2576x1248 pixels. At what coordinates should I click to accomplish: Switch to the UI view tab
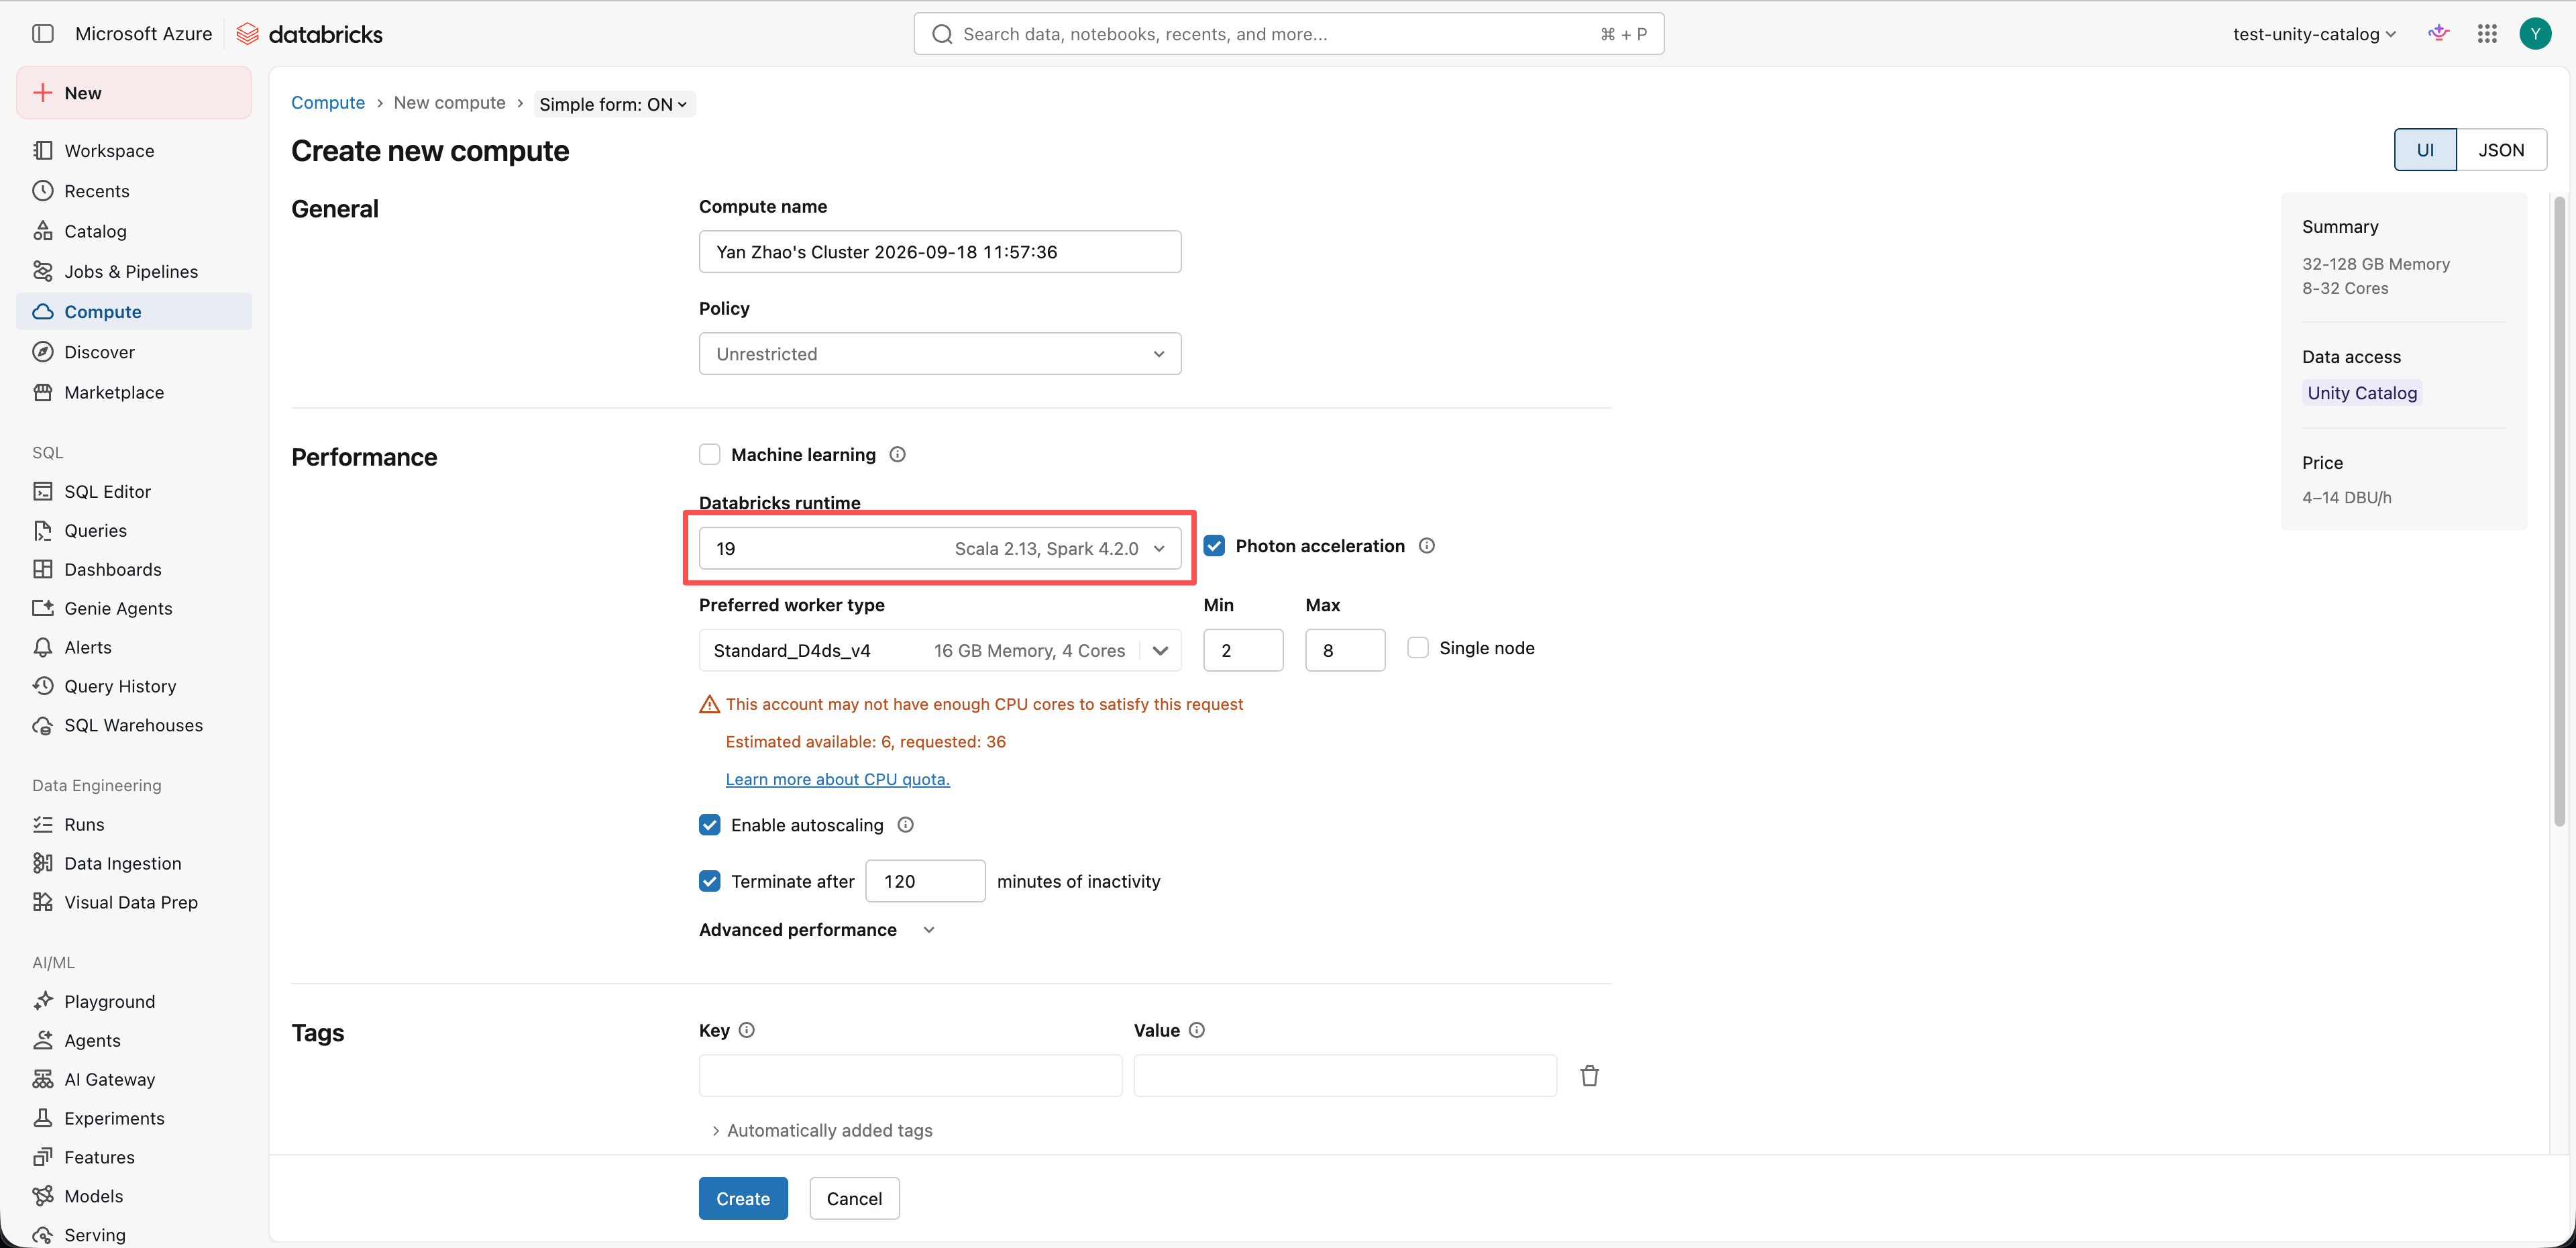pos(2425,150)
